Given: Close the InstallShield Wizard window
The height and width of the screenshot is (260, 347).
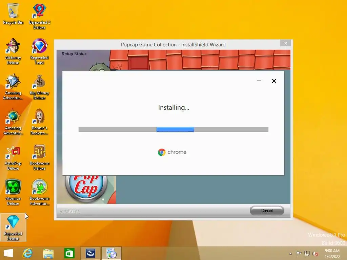Looking at the screenshot, I should pyautogui.click(x=285, y=43).
